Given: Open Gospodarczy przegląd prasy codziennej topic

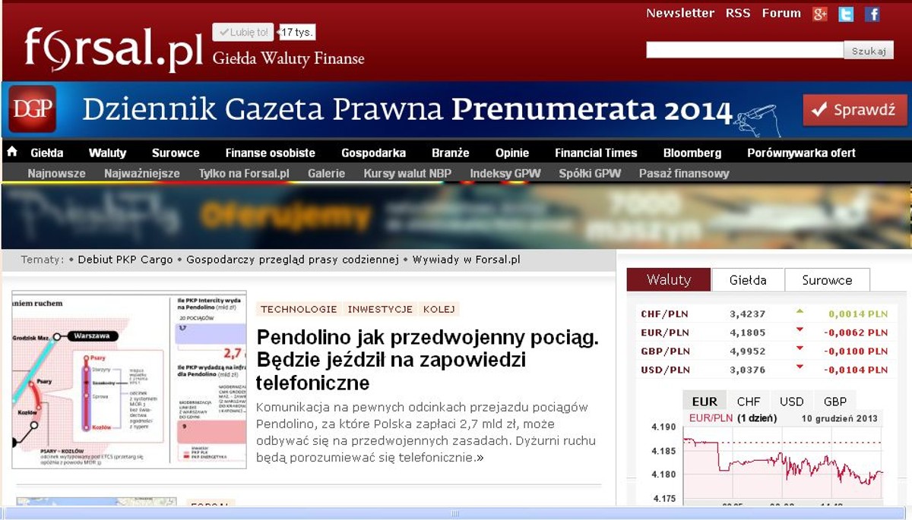Looking at the screenshot, I should click(x=293, y=260).
